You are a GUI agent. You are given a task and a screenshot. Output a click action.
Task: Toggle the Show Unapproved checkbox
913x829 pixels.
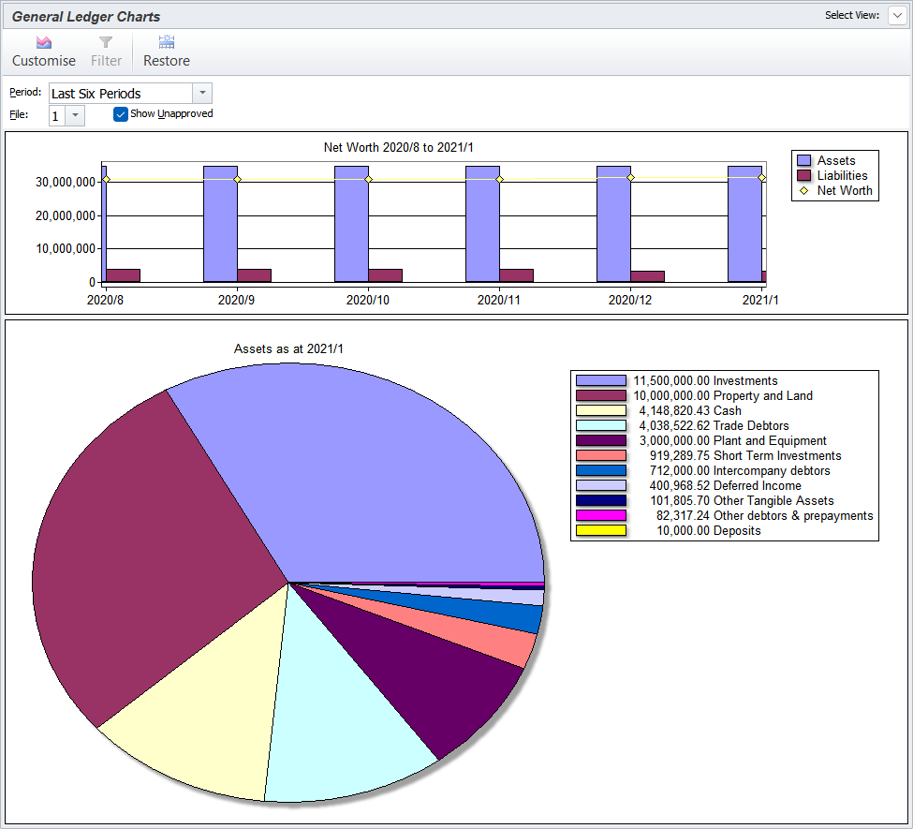(121, 113)
